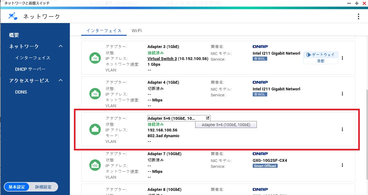Open the Adapter 5+6 more-options menu

tap(342, 129)
